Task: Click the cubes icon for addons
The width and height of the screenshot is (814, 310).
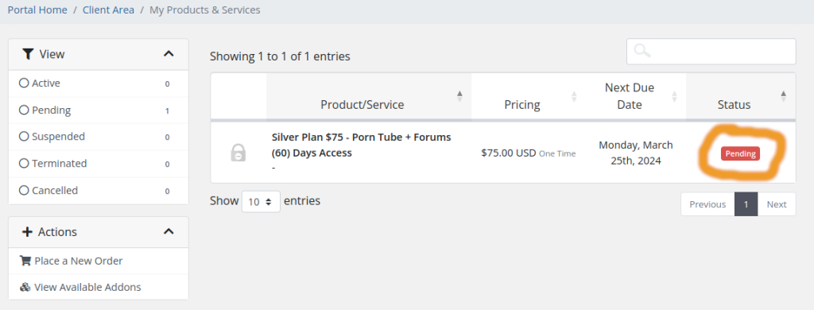Action: 25,287
